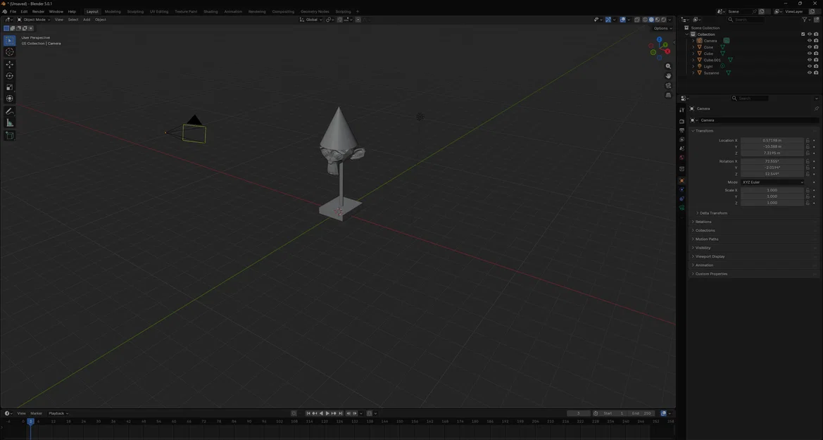
Task: Select the Scale tool
Action: coord(9,88)
